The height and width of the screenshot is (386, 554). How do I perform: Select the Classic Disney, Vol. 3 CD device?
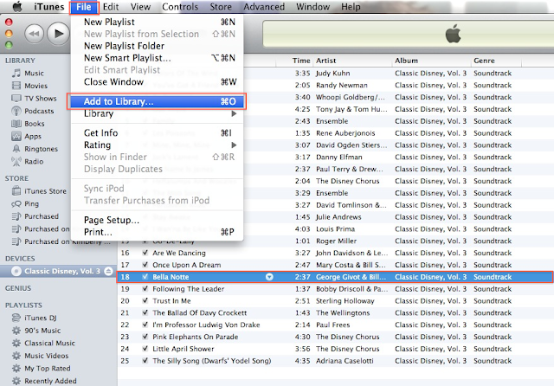[x=56, y=271]
